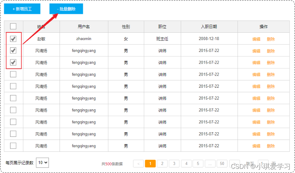Click the 职位 column header

(162, 27)
